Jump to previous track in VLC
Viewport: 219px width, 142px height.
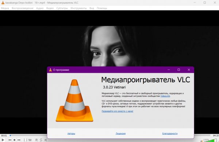point(10,140)
